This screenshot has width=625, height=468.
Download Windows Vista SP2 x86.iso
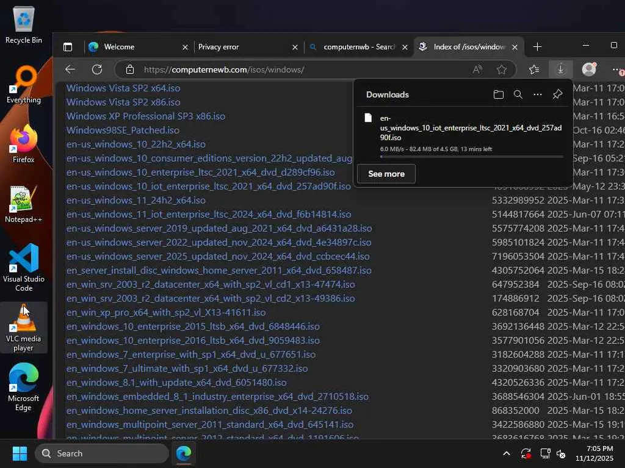point(123,102)
